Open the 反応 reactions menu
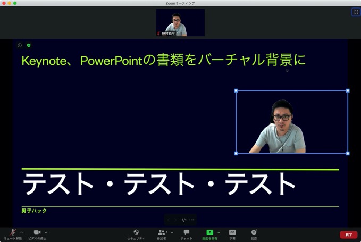 (x=254, y=235)
